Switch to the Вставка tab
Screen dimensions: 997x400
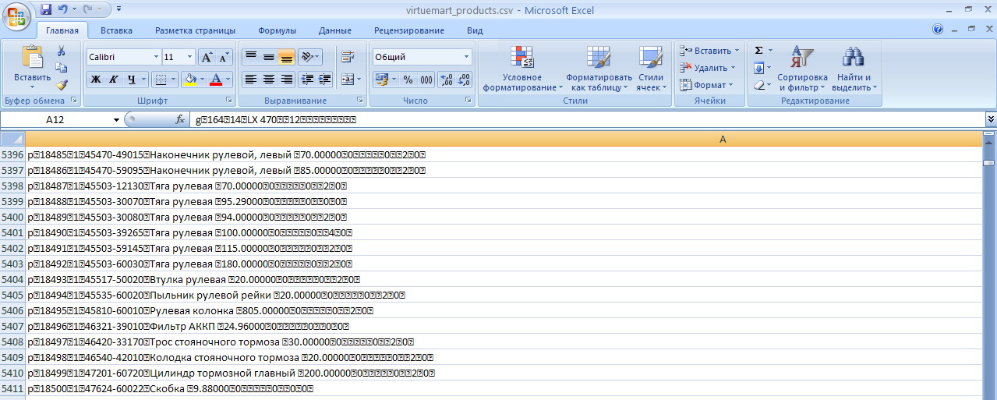click(x=116, y=30)
